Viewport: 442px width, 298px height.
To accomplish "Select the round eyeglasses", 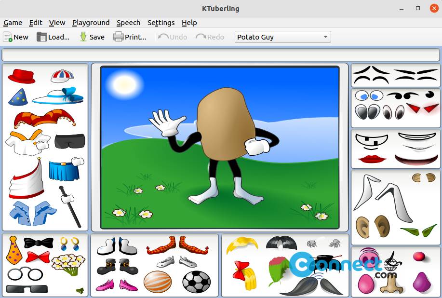I will click(25, 274).
